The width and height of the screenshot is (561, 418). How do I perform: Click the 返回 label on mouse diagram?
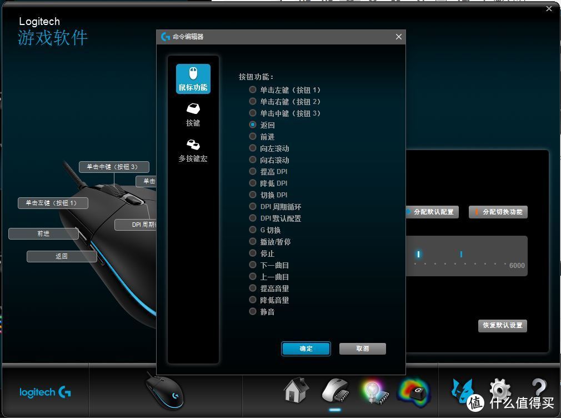coord(62,256)
